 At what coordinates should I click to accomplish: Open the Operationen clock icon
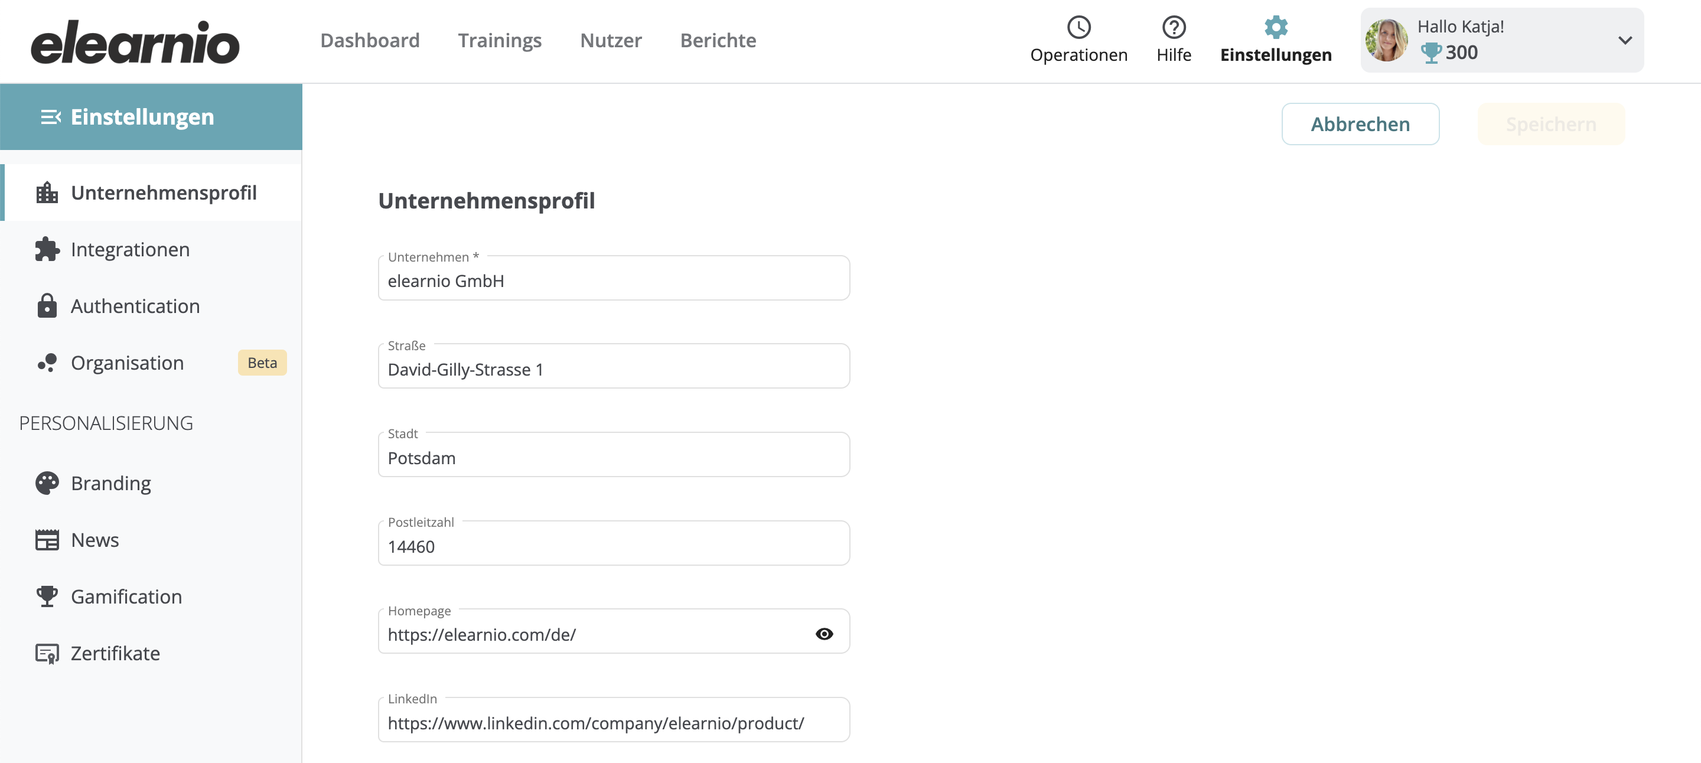pyautogui.click(x=1078, y=27)
